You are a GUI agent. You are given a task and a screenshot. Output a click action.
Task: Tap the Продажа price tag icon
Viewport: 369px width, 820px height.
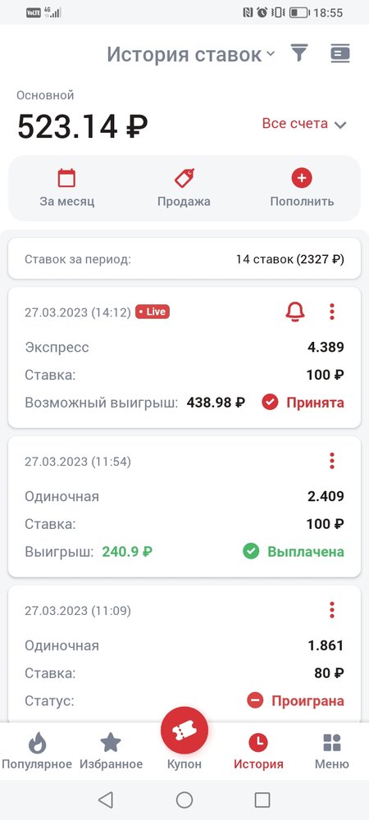point(184,178)
